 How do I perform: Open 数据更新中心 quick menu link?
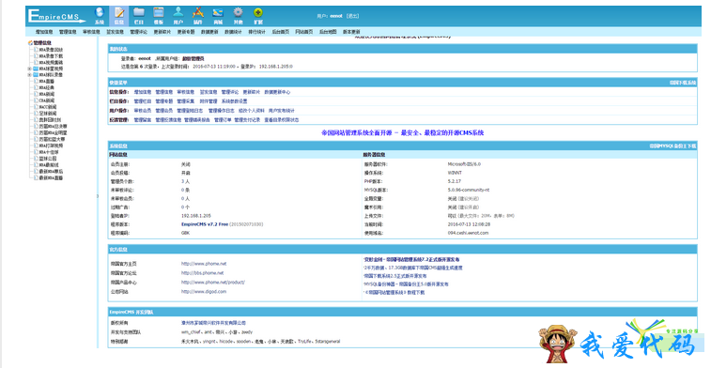277,92
